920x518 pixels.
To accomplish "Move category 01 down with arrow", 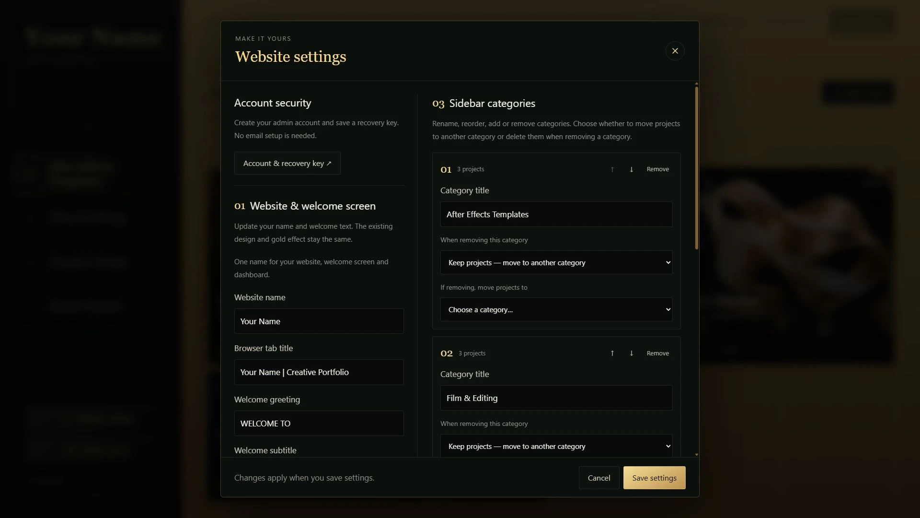I will (631, 169).
